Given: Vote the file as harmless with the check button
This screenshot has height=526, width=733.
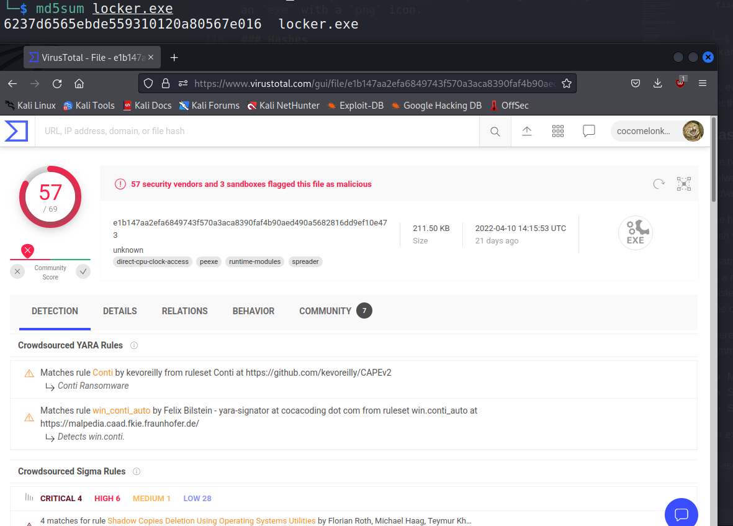Looking at the screenshot, I should click(83, 271).
